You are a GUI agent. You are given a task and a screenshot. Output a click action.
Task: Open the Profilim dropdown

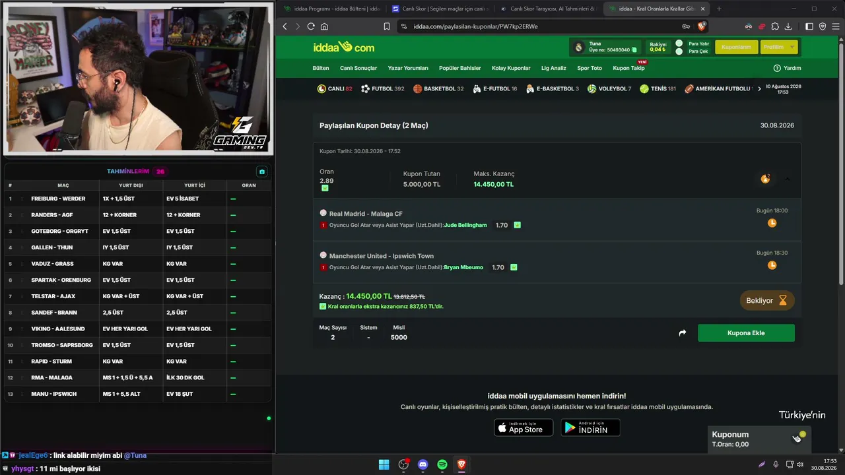tap(779, 47)
